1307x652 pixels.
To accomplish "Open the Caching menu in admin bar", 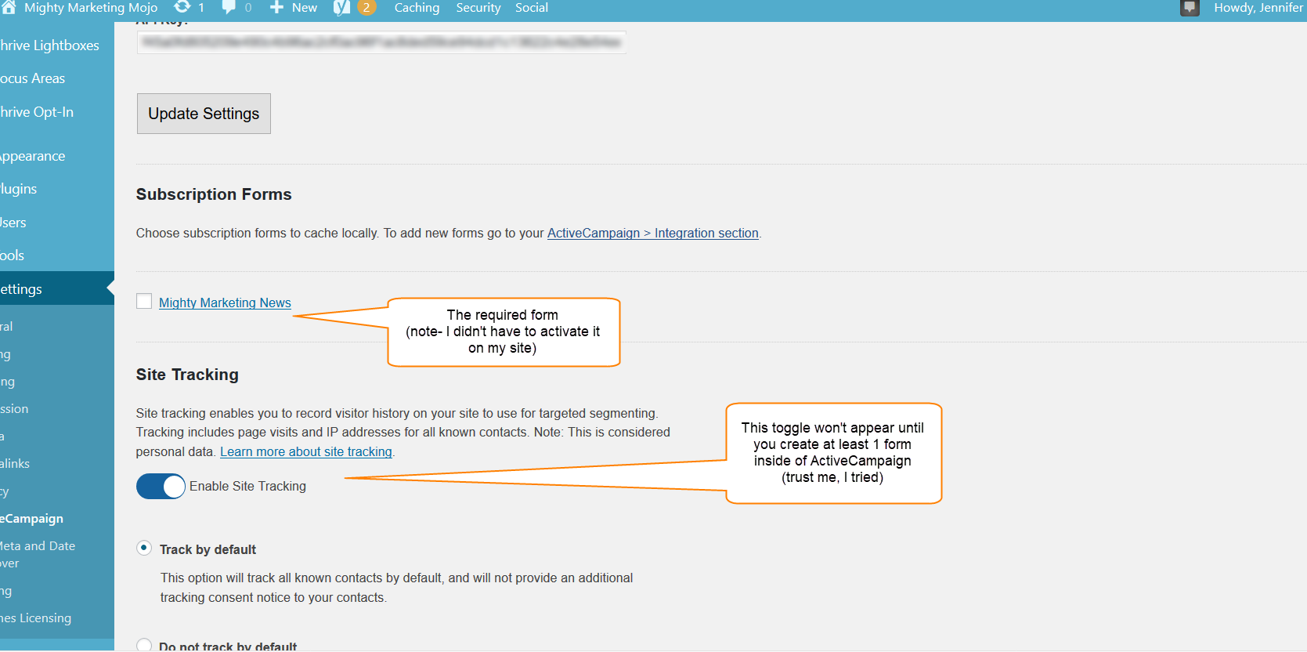I will pyautogui.click(x=417, y=7).
